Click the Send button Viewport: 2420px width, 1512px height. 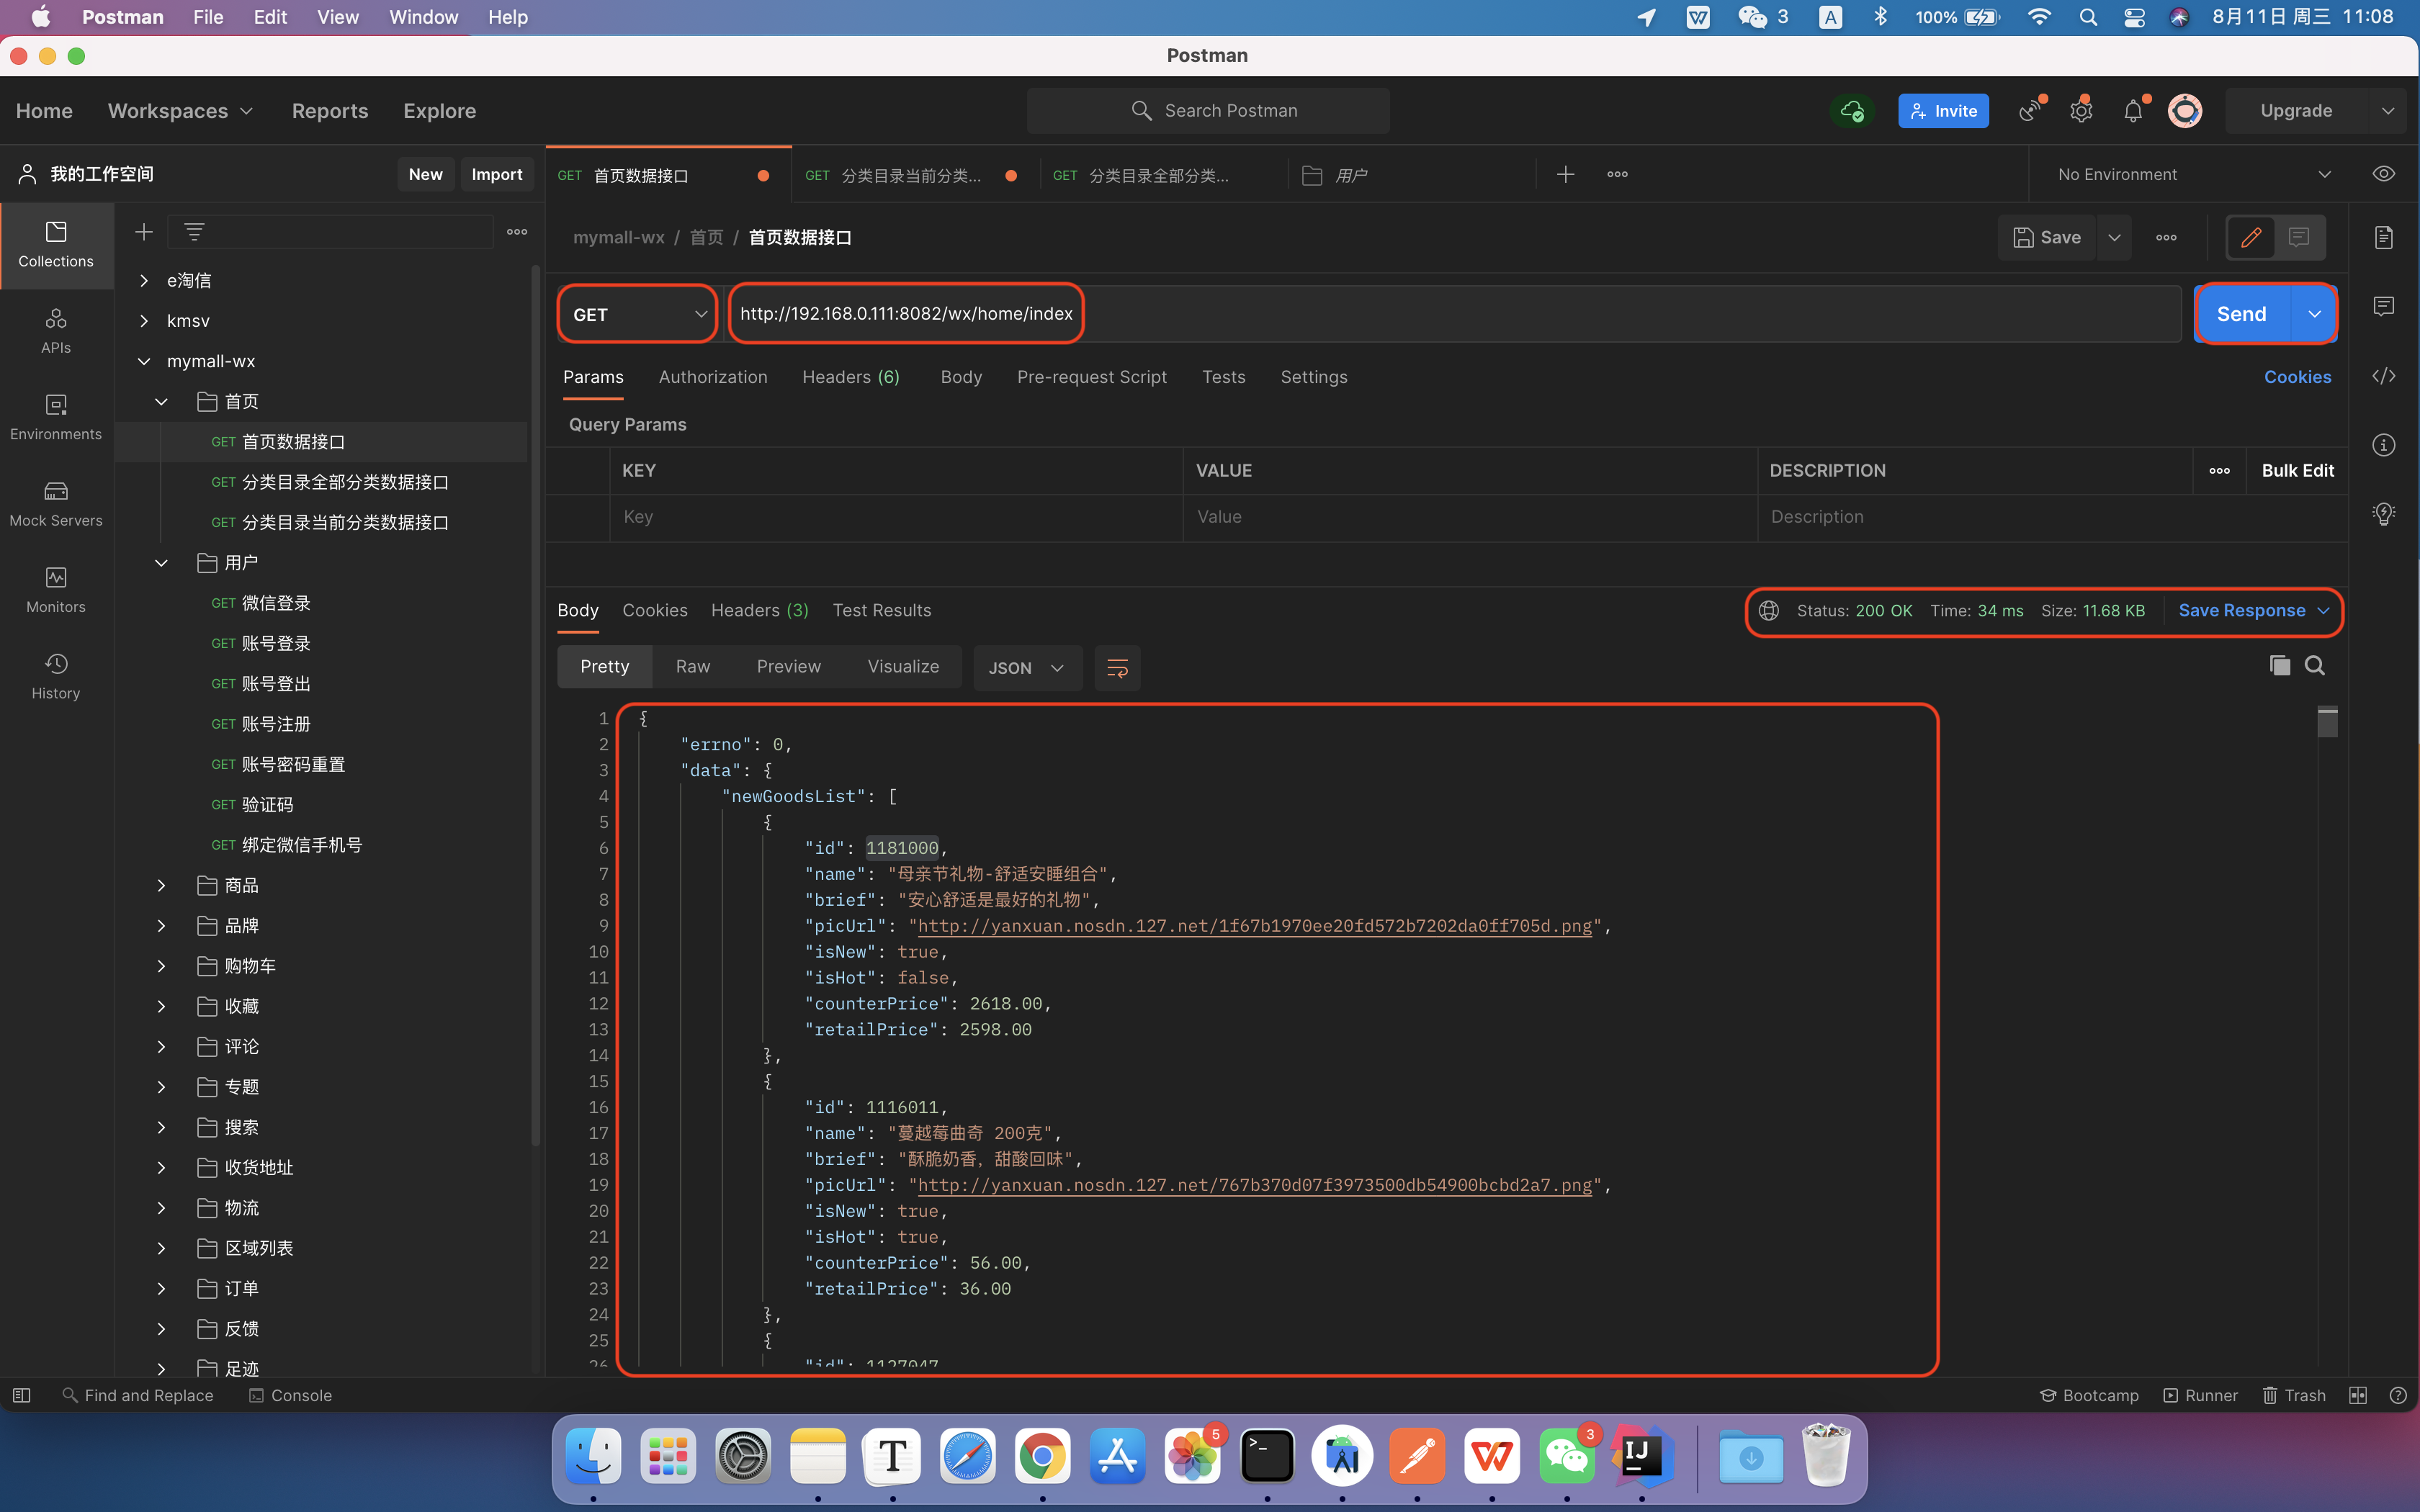[x=2241, y=314]
